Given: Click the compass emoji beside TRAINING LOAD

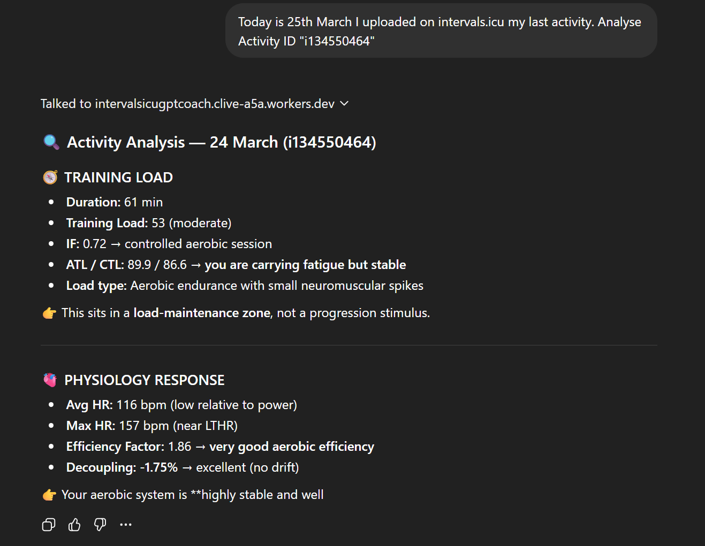Looking at the screenshot, I should point(50,178).
